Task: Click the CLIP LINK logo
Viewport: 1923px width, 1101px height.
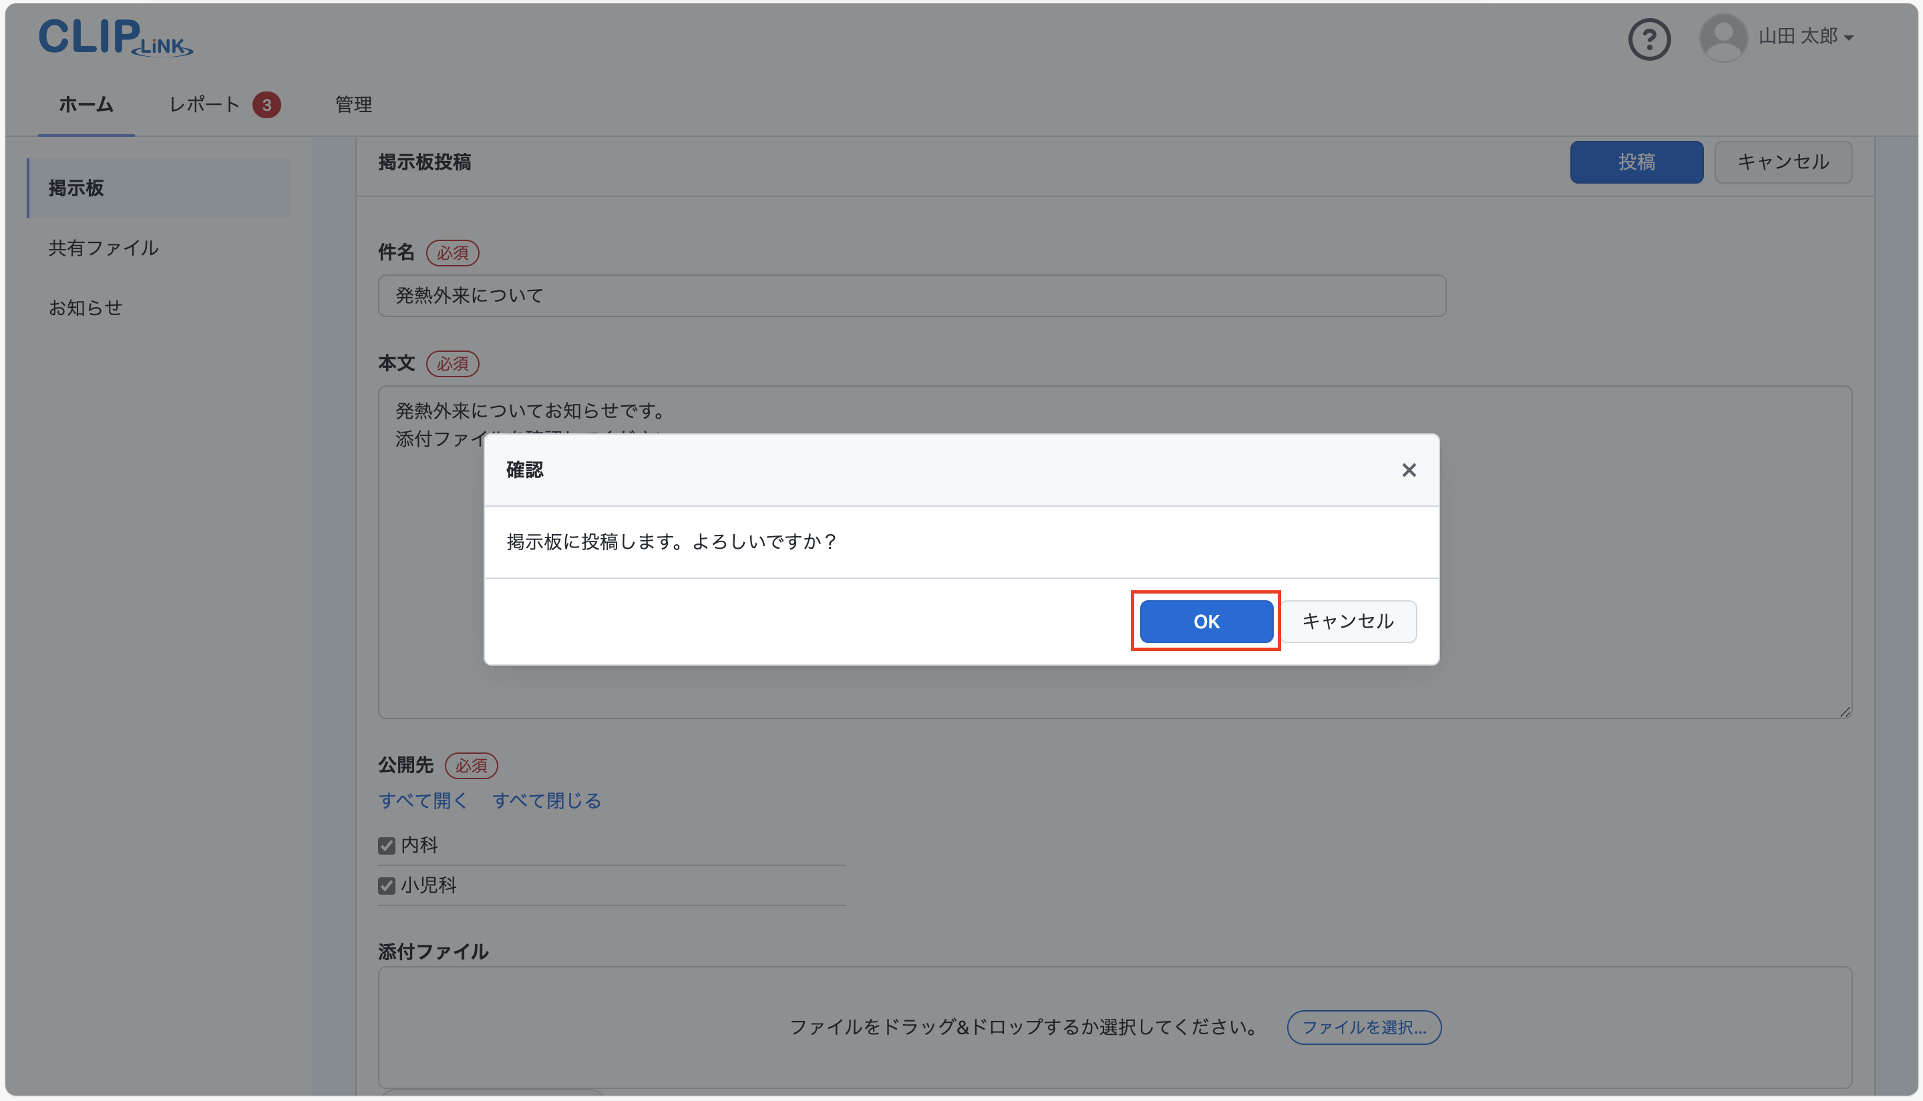Action: tap(116, 37)
